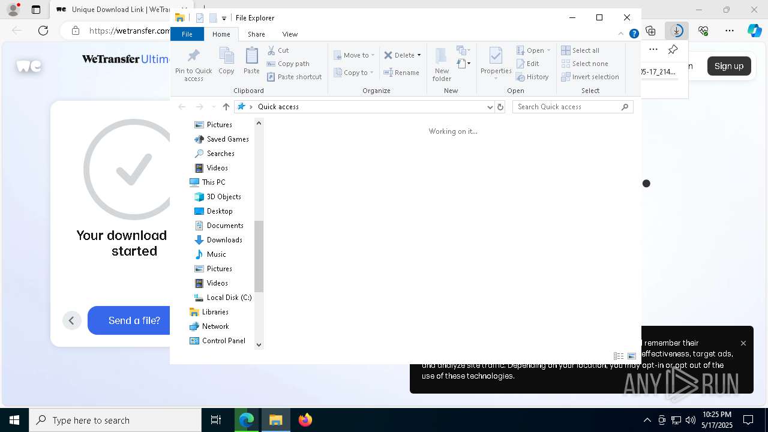Open the Windows Start menu
Viewport: 768px width, 432px height.
click(14, 420)
